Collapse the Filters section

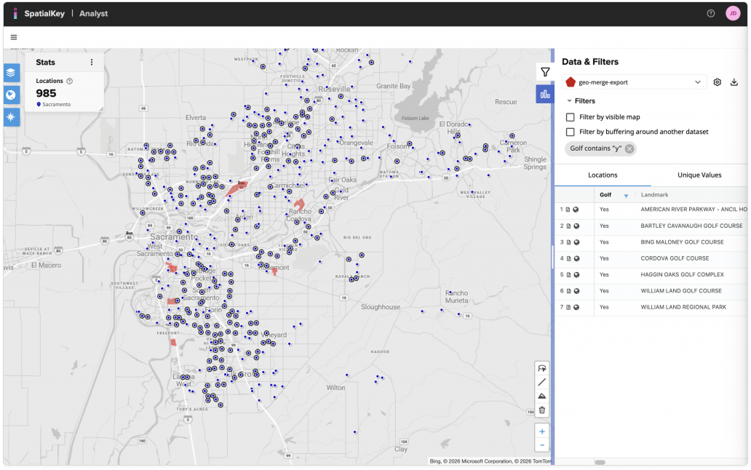(569, 101)
